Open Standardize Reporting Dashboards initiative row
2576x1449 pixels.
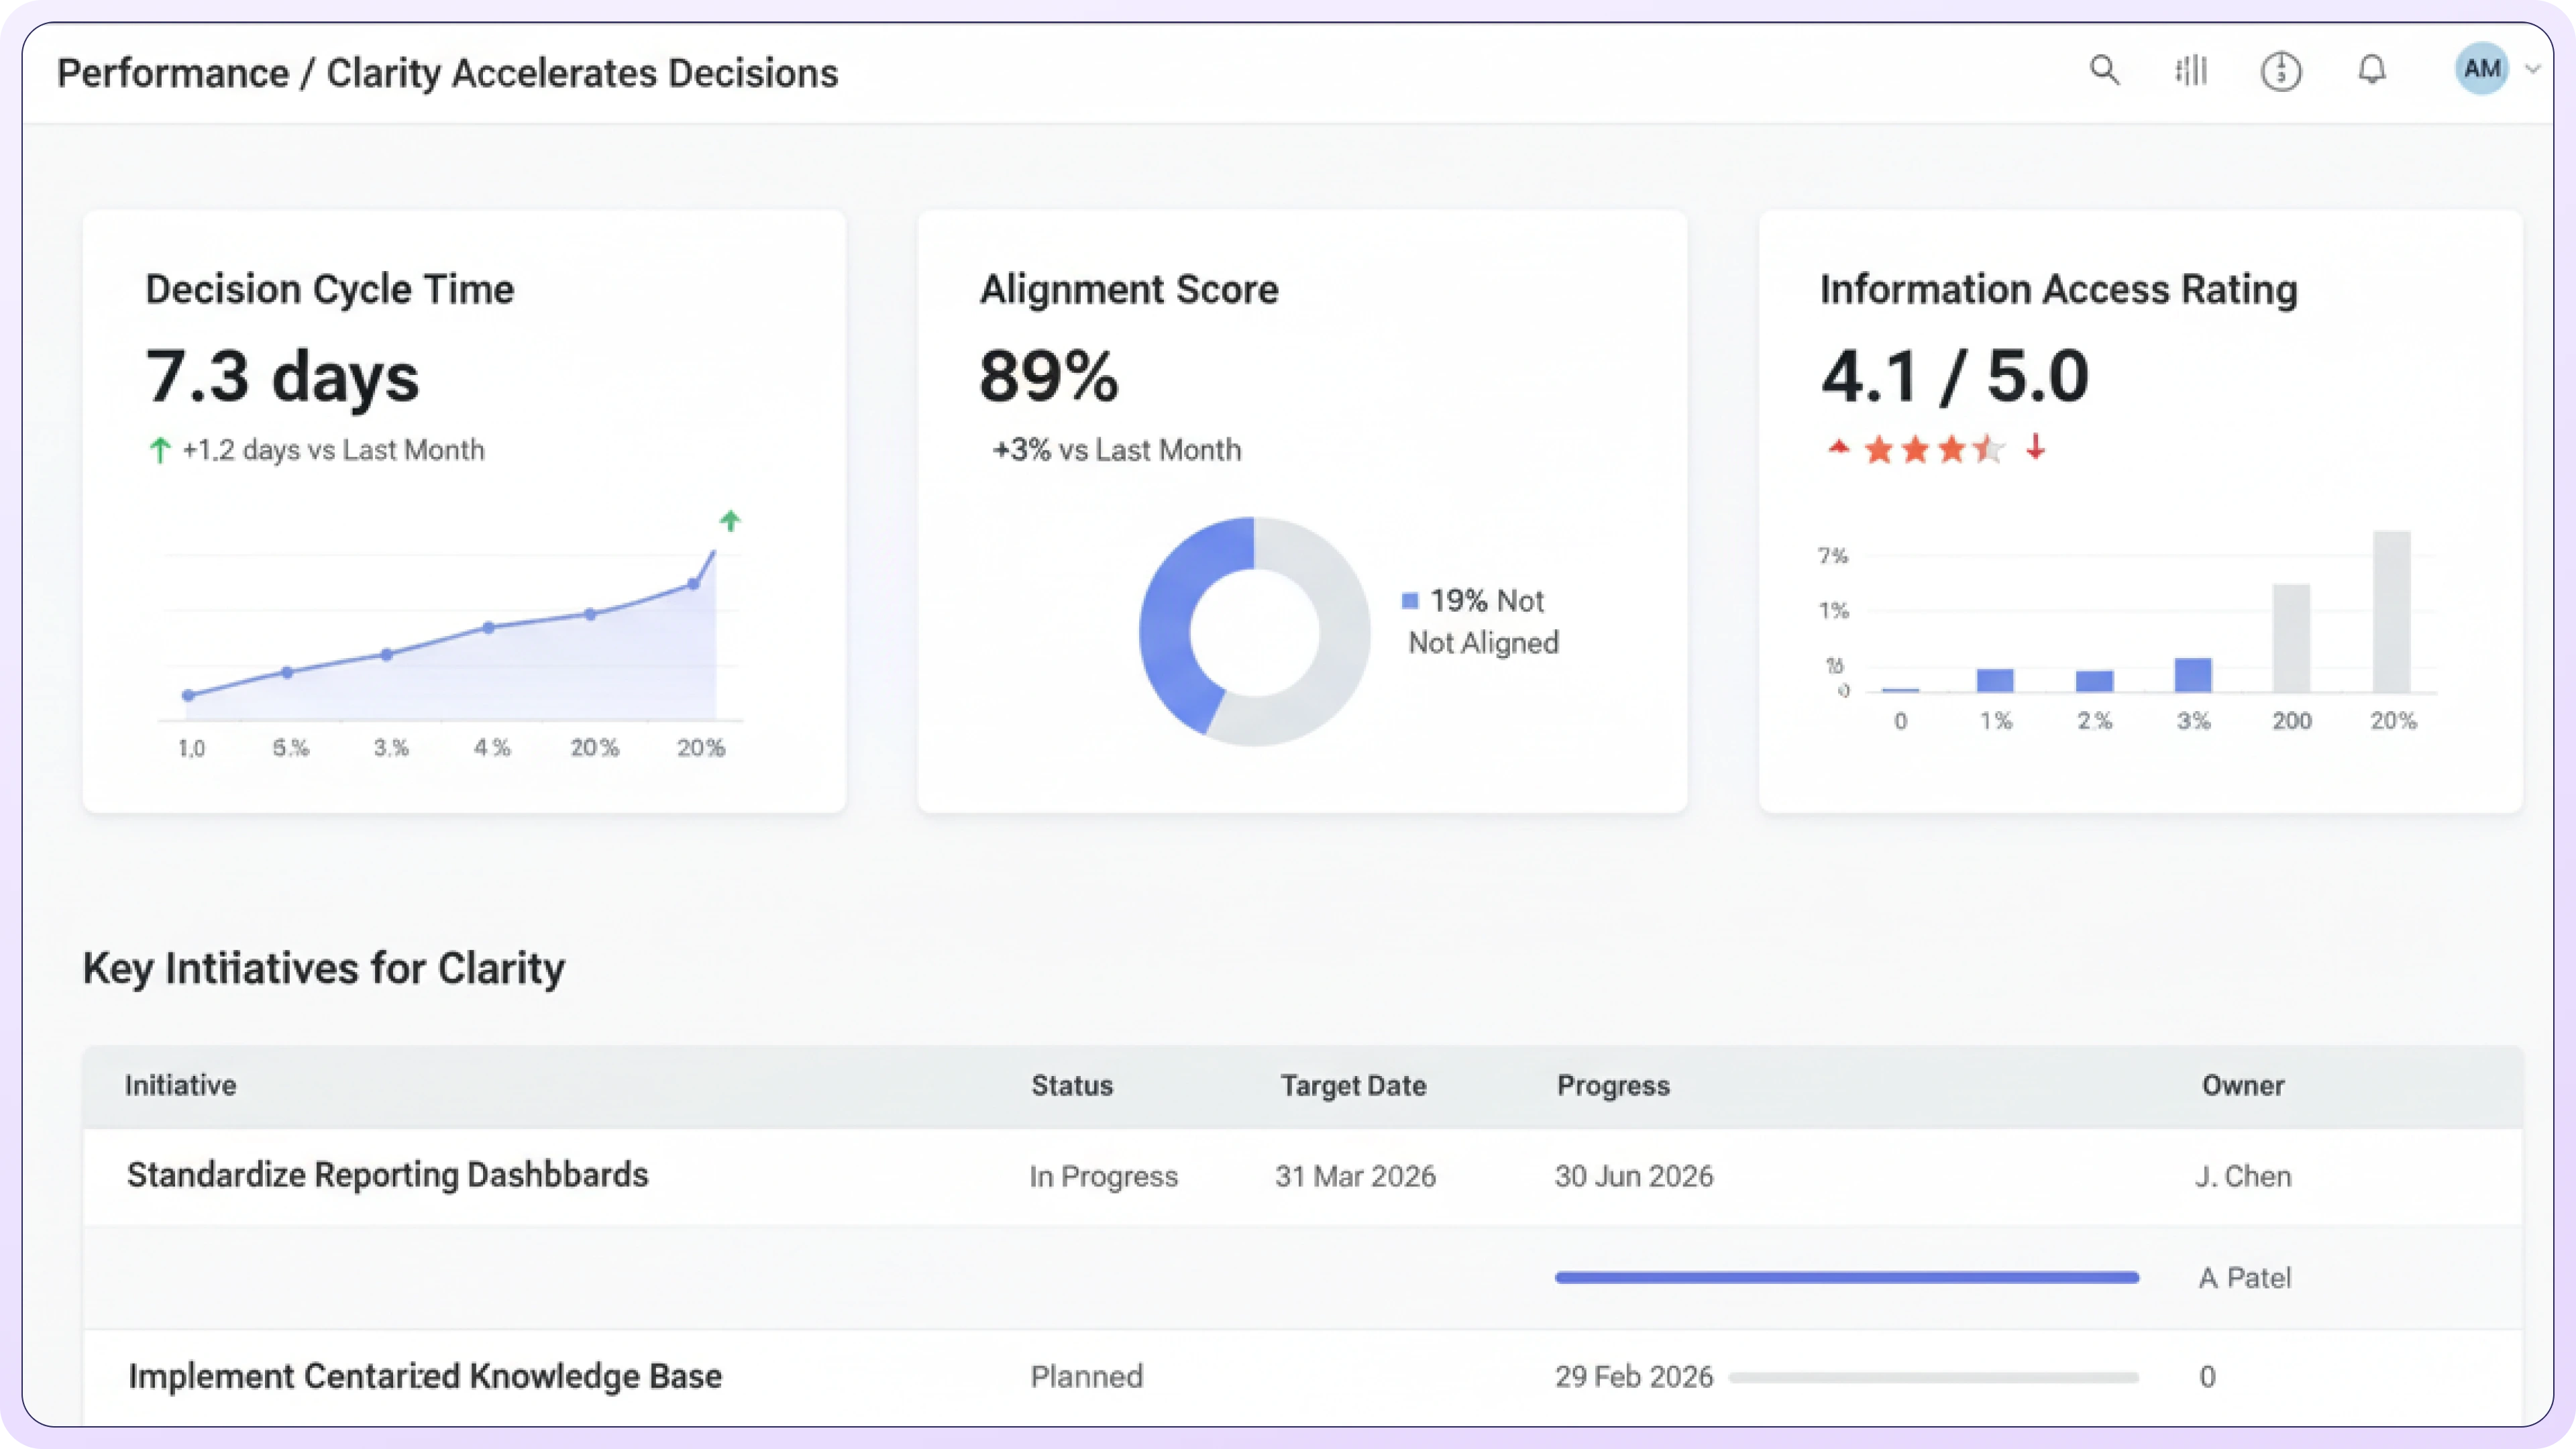click(x=388, y=1175)
